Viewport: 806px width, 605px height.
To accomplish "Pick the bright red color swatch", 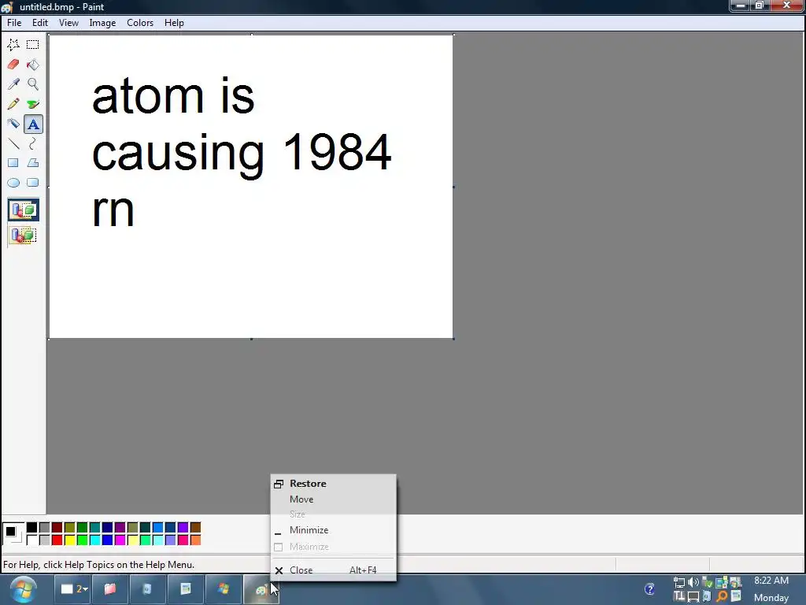I will coord(57,540).
